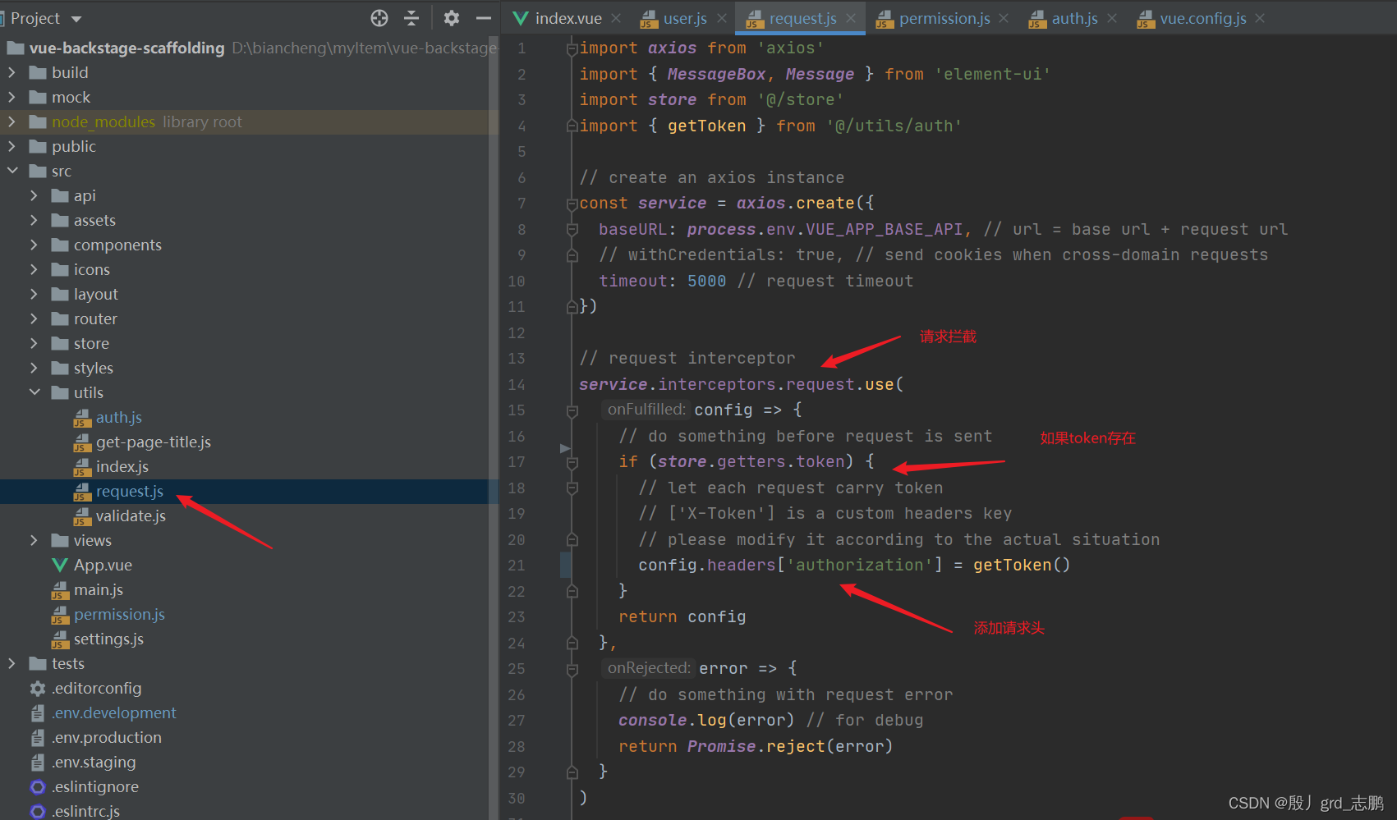Open Project panel settings gear
Screen dimensions: 1397x820
click(452, 18)
